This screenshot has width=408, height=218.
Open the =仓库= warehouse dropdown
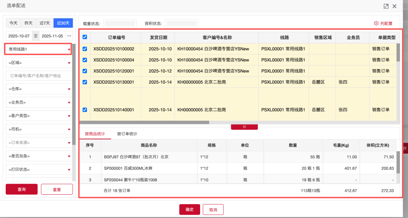point(39,89)
